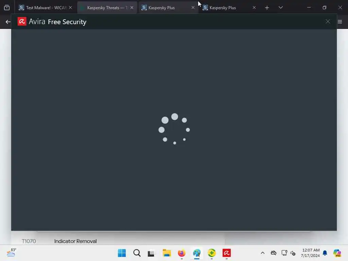Screen dimensions: 348x261
Task: Open the weather widget showing 83°
Action: click(11, 253)
